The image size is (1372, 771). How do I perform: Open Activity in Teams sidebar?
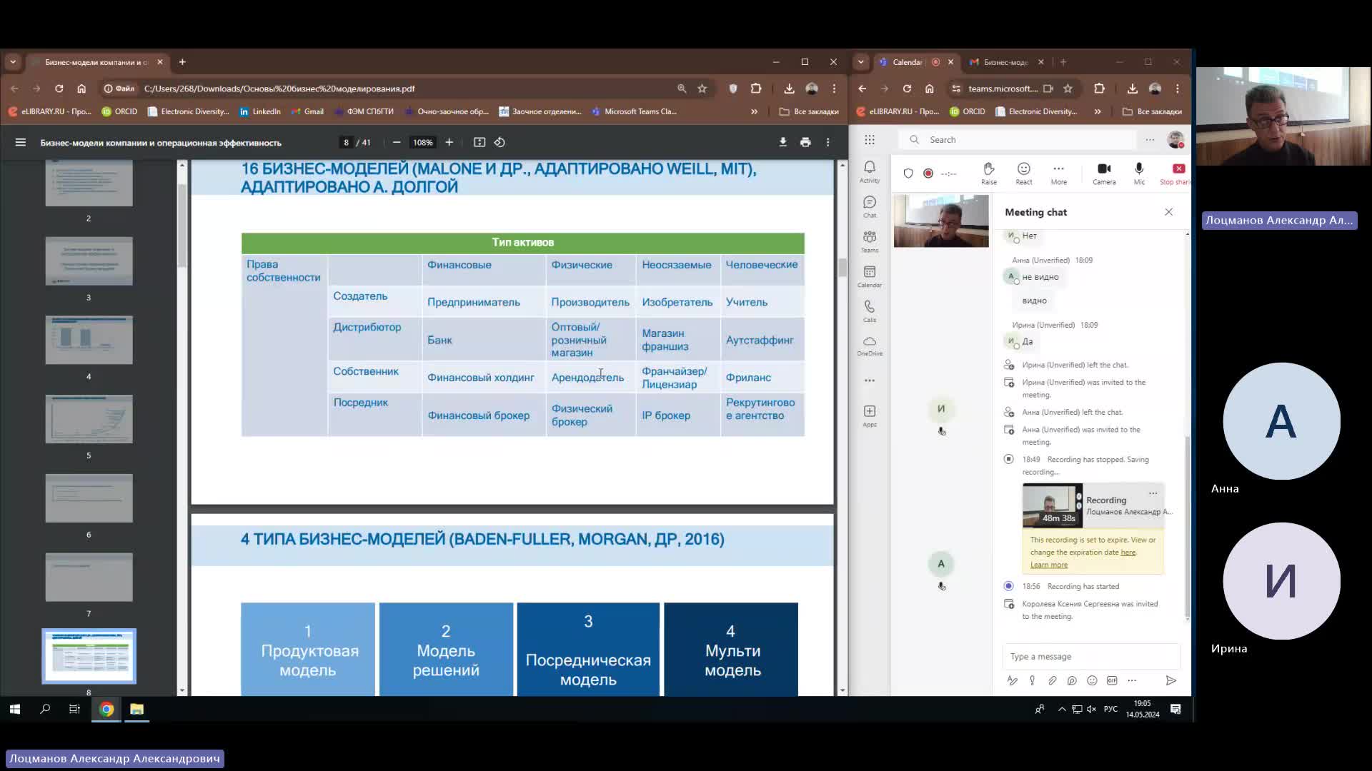click(x=870, y=171)
